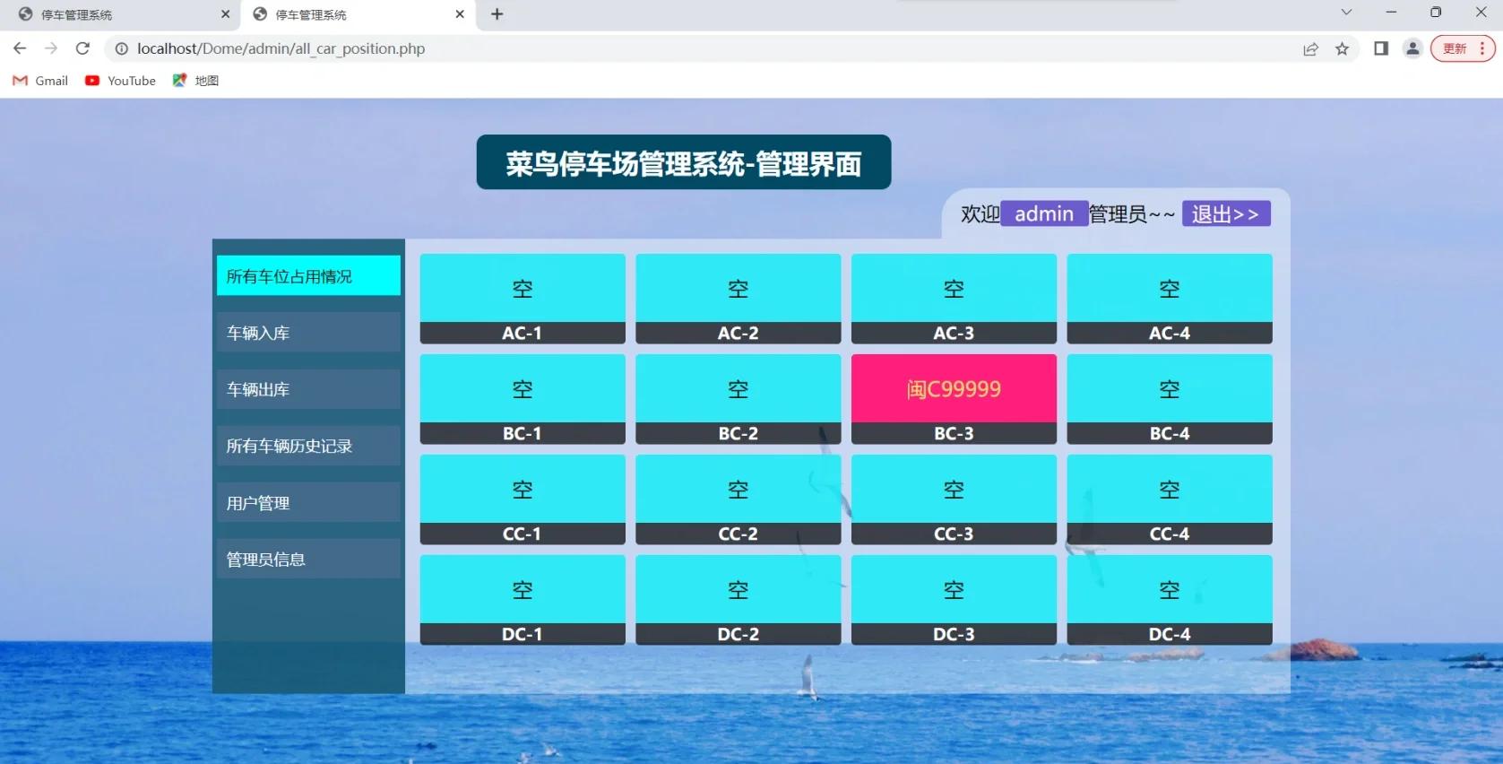The height and width of the screenshot is (764, 1503).
Task: Open the Chrome profile avatar
Action: click(x=1412, y=48)
